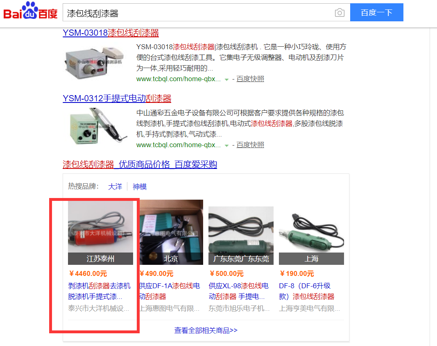Click the 百度一下 search button
The image size is (437, 346).
click(376, 12)
